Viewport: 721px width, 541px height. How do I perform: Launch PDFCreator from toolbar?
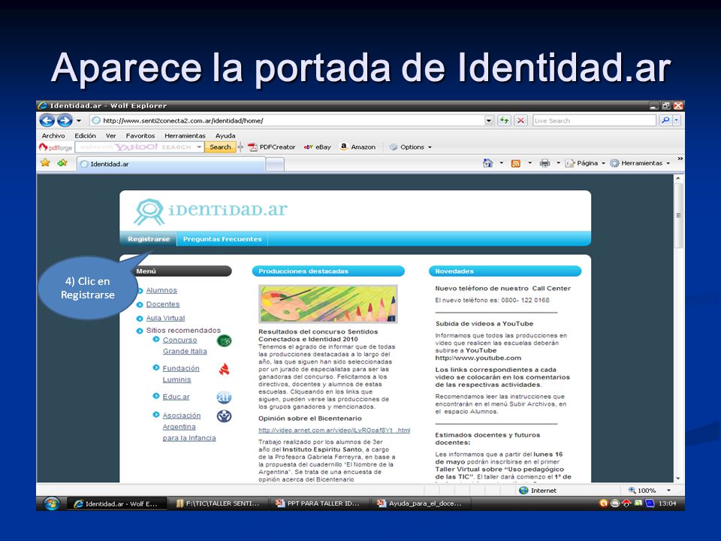(272, 147)
